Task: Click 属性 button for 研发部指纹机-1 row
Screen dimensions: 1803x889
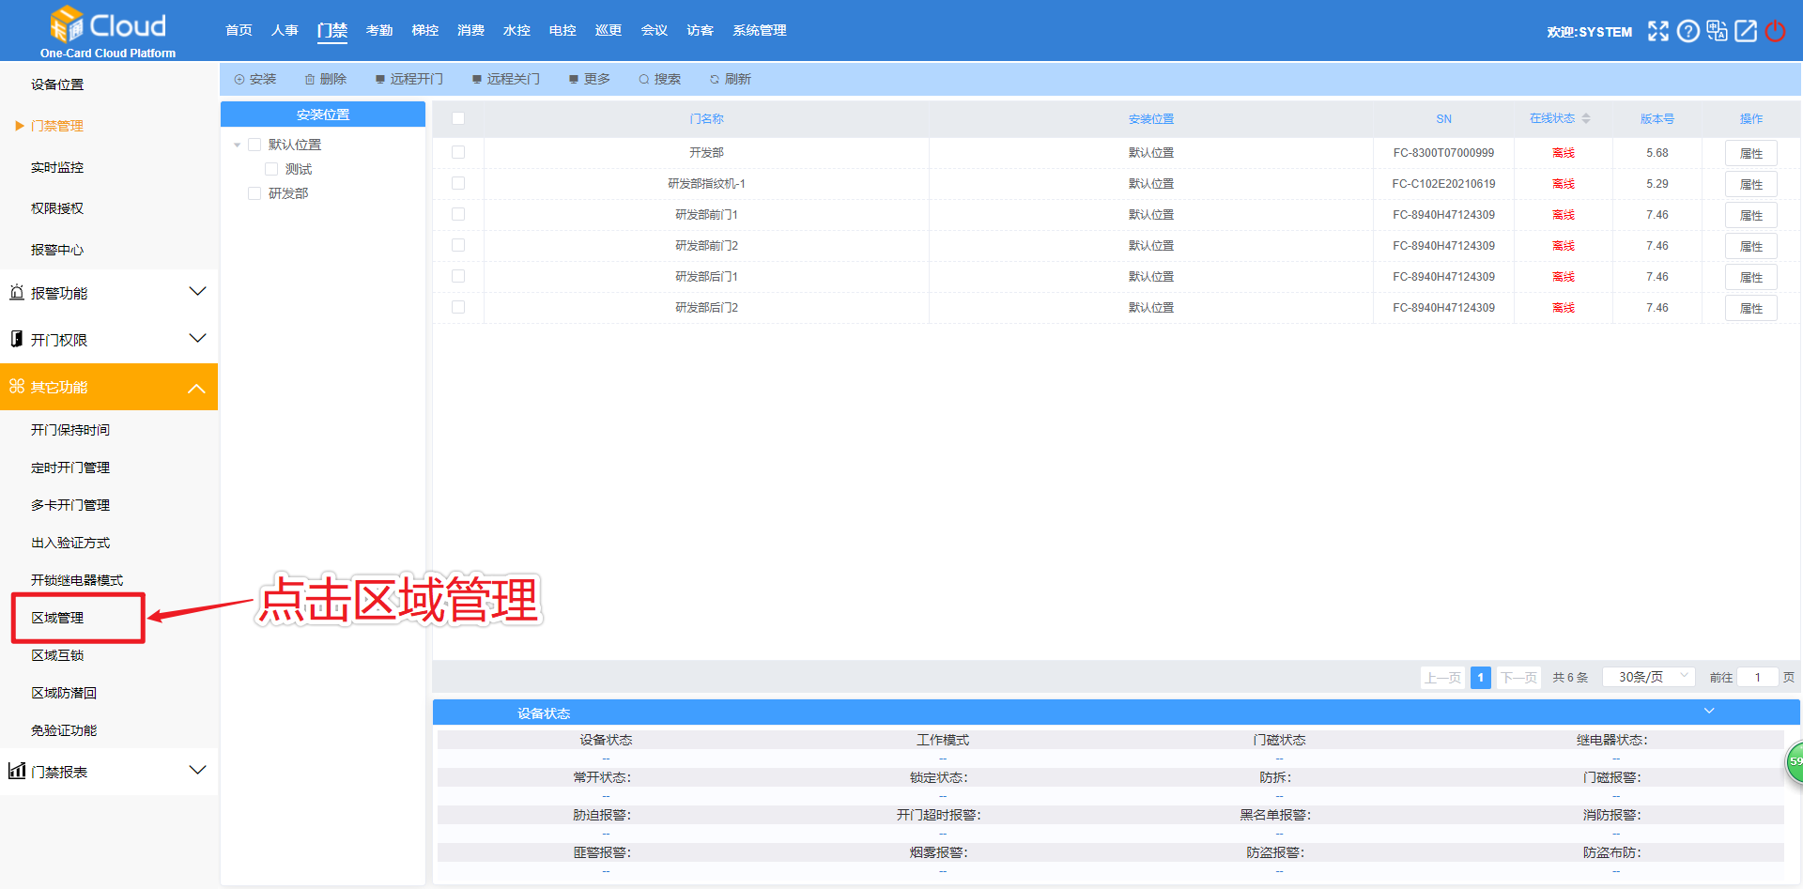Action: [x=1750, y=184]
